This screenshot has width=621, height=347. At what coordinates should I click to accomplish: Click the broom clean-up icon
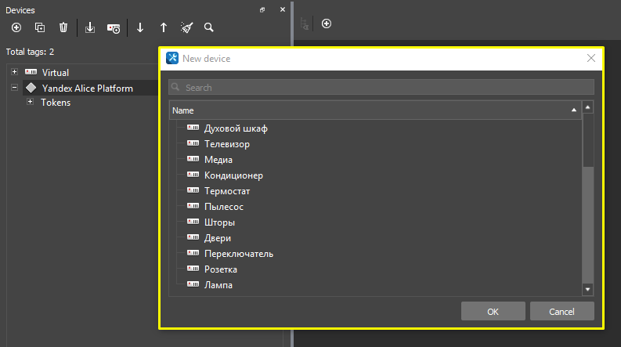186,27
